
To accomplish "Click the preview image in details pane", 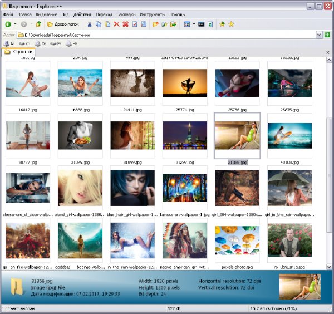I will pyautogui.click(x=300, y=287).
